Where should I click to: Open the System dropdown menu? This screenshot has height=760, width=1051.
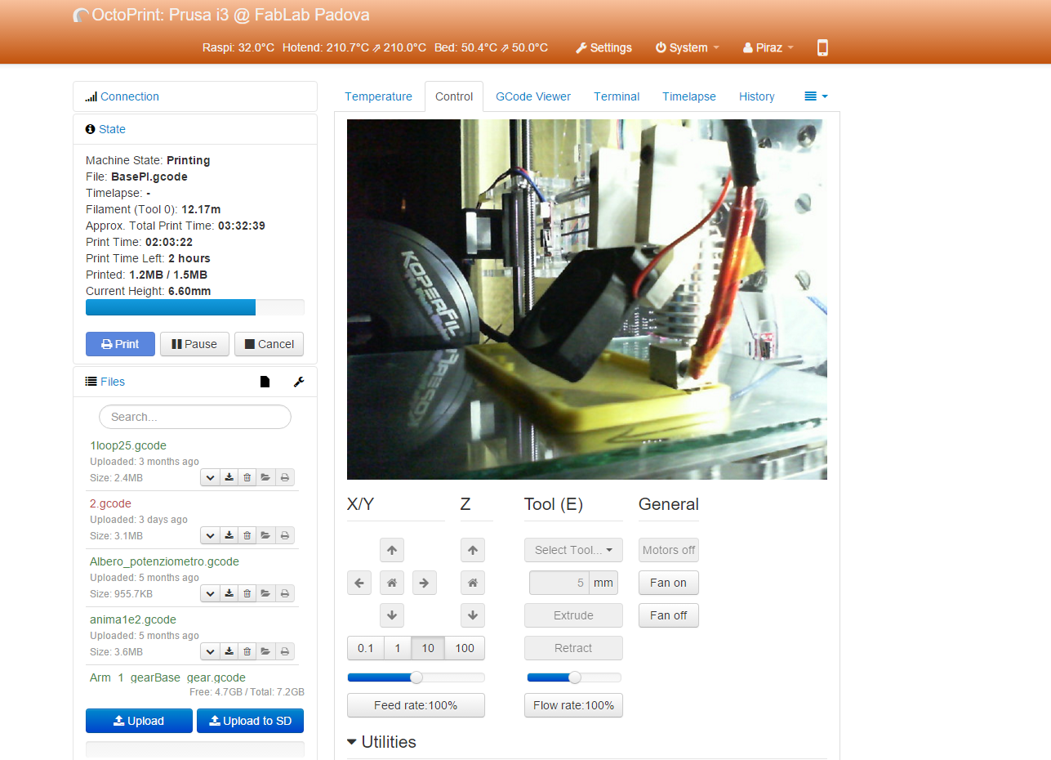(687, 47)
